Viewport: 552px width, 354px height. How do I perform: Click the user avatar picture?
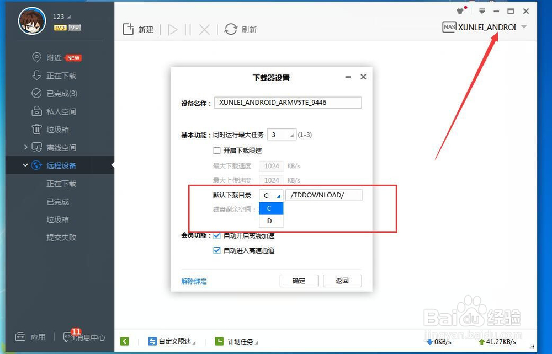click(32, 20)
